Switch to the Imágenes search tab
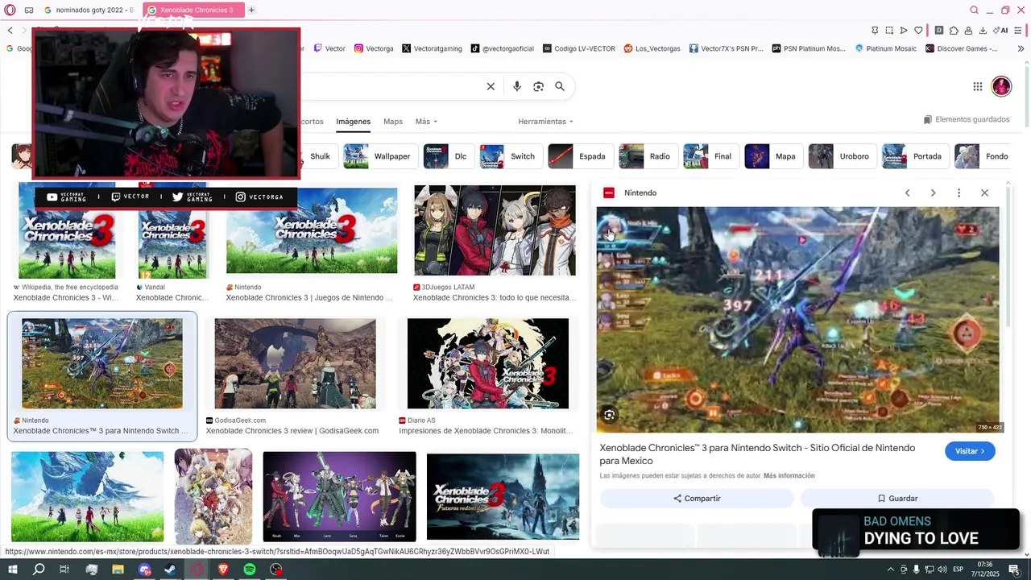This screenshot has width=1031, height=580. 353,122
